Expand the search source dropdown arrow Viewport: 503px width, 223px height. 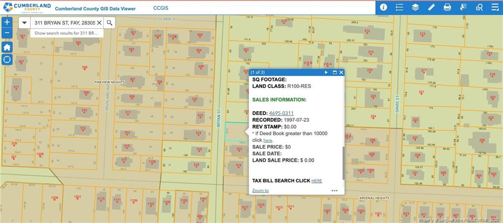[24, 23]
